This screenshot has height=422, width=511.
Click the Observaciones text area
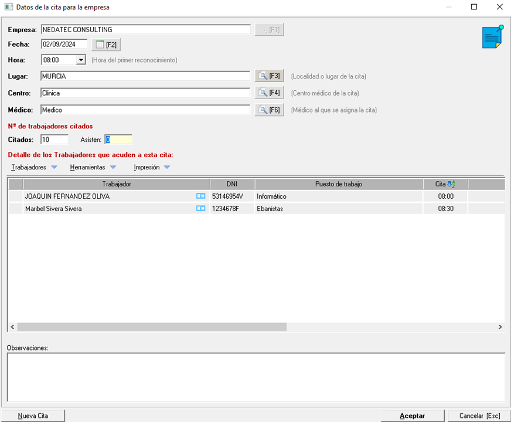[256, 377]
